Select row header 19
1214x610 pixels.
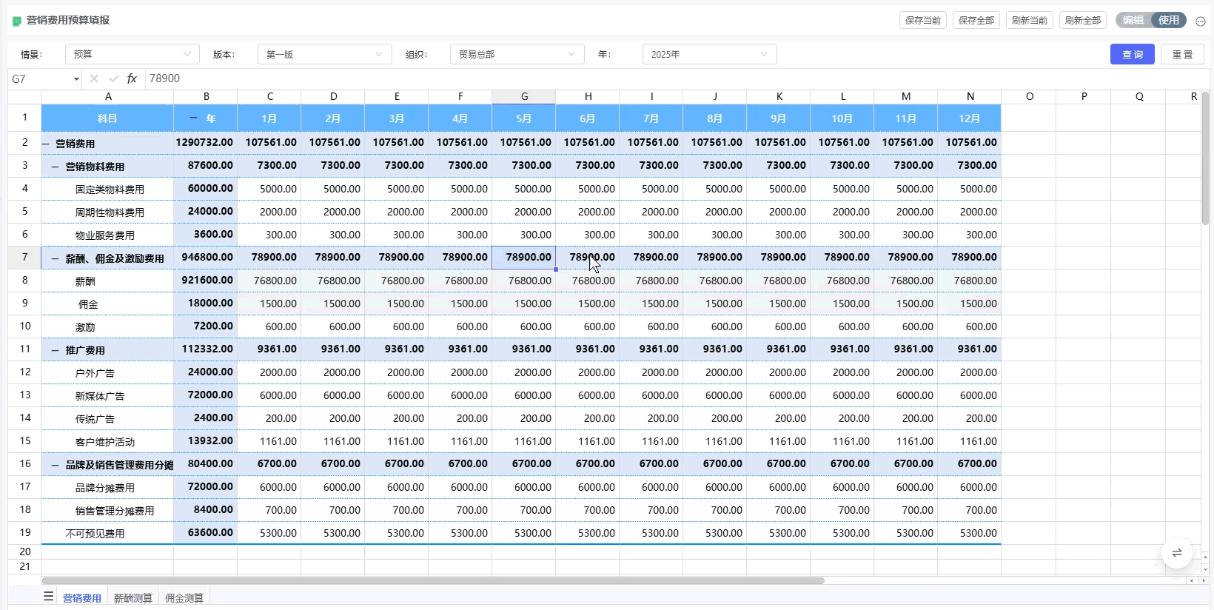[24, 533]
